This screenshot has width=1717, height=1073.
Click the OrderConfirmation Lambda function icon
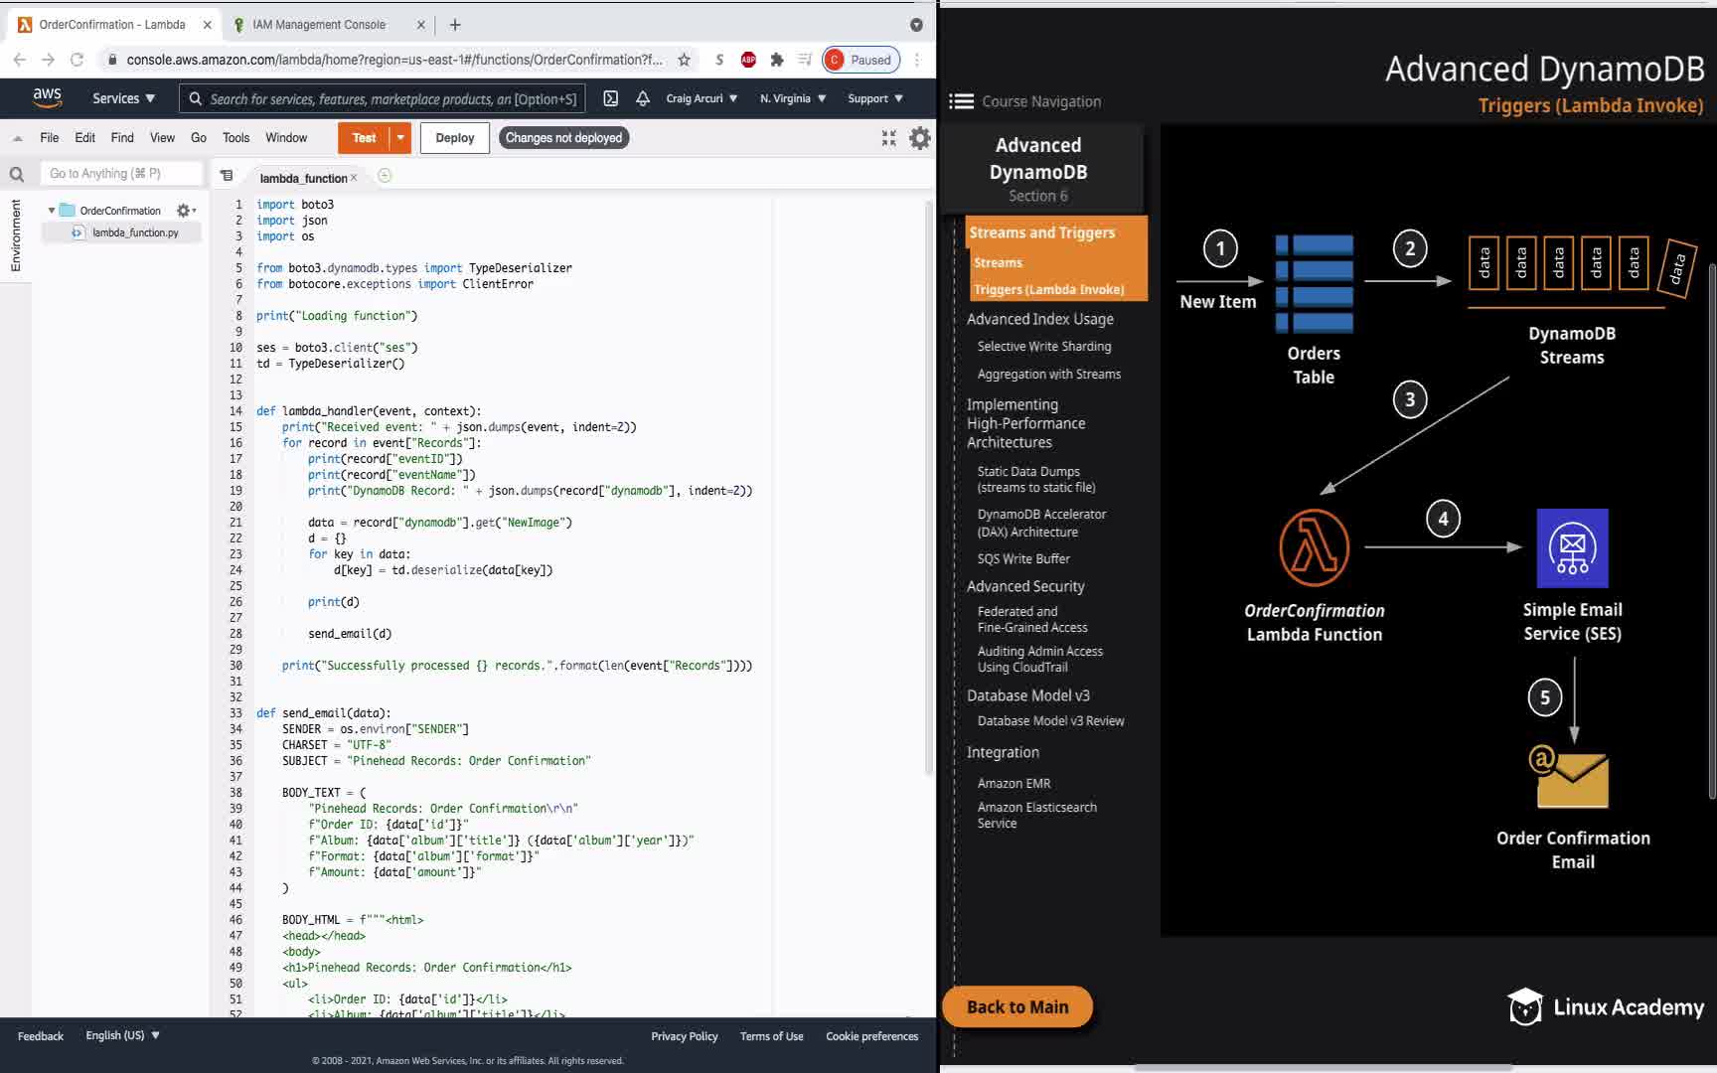click(1314, 547)
